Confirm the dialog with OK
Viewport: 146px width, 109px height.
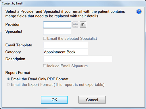pos(54,100)
